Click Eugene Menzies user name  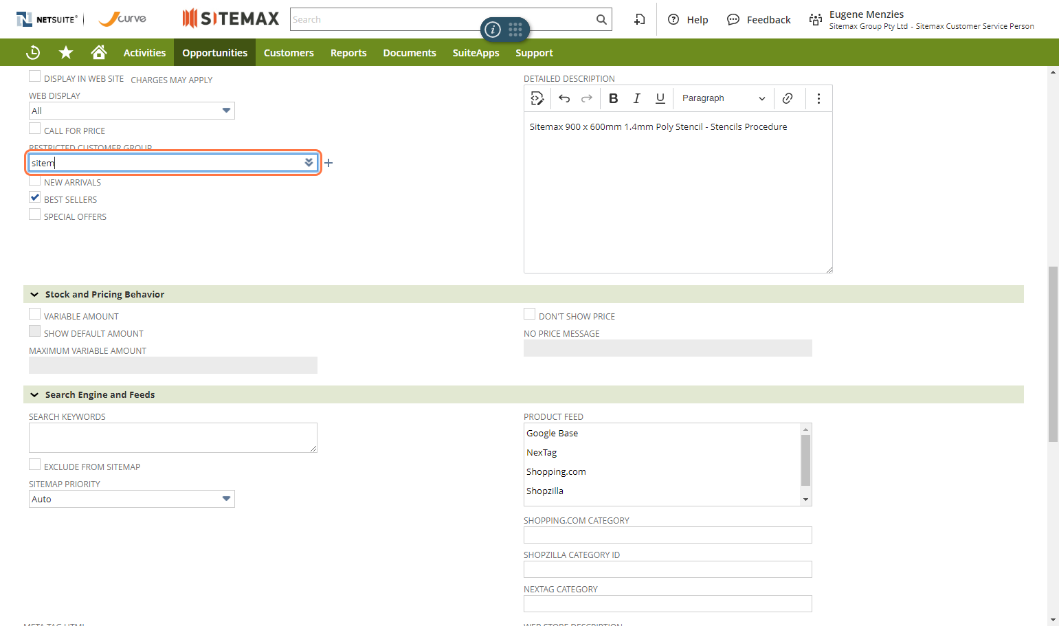click(866, 14)
